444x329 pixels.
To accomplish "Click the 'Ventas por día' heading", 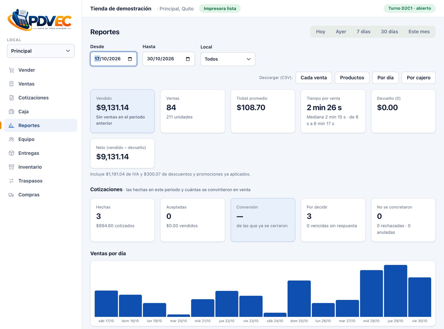I will tap(108, 253).
